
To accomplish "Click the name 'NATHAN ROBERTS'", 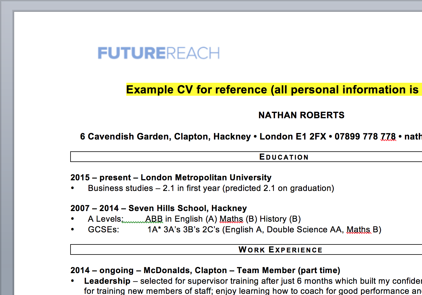I will pos(301,115).
